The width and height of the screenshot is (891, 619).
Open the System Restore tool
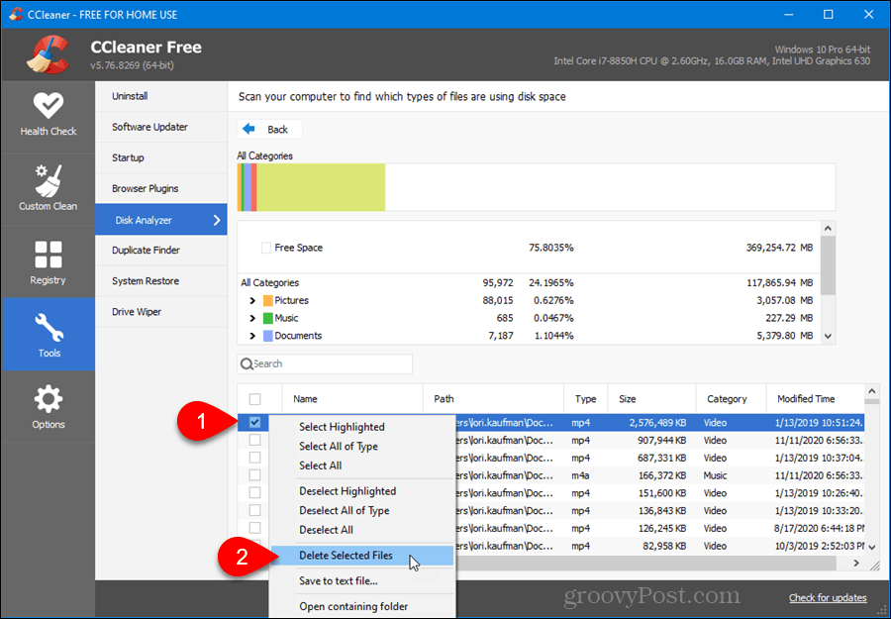pos(161,281)
